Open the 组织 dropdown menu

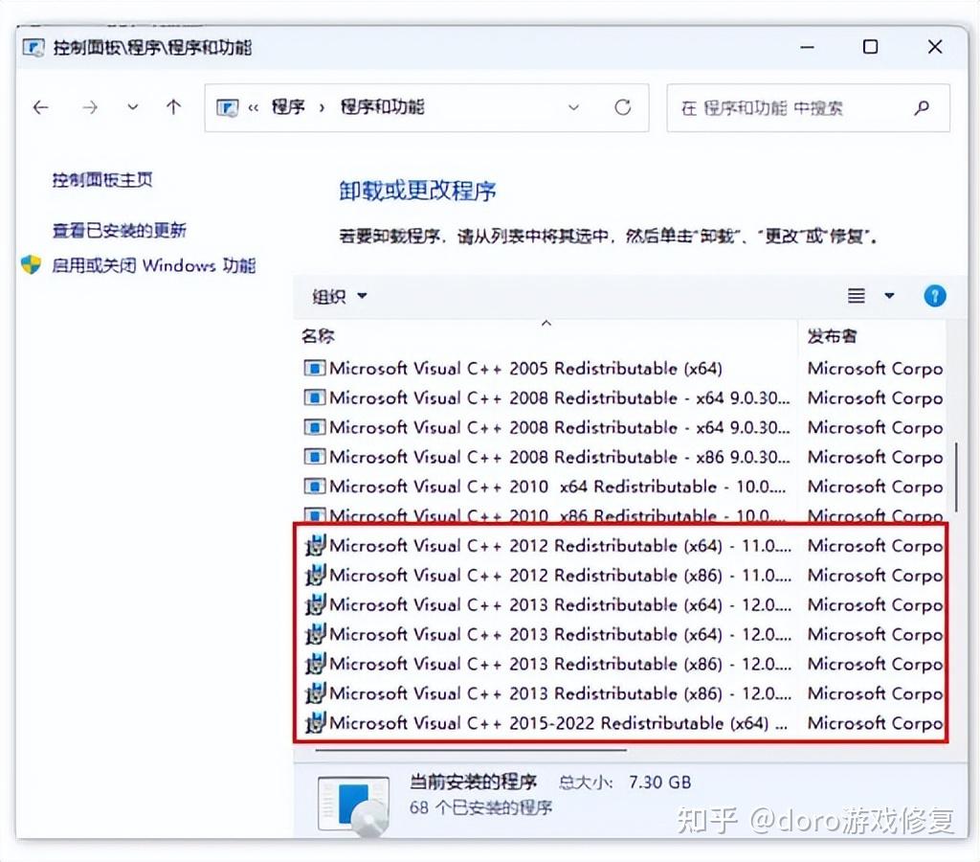coord(340,296)
